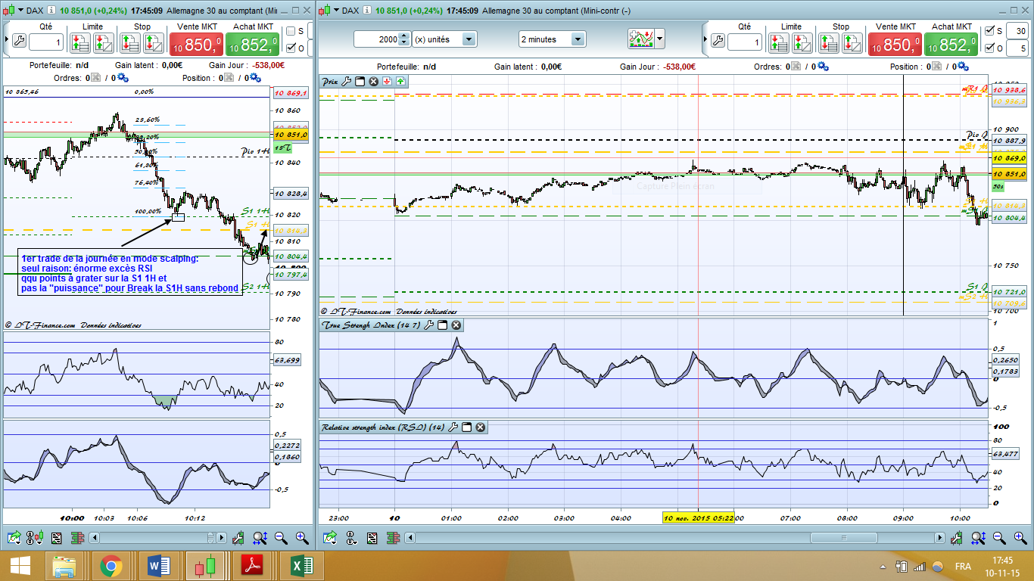Expand the (x) unités dropdown
Viewport: 1034px width, 581px height.
[x=469, y=39]
